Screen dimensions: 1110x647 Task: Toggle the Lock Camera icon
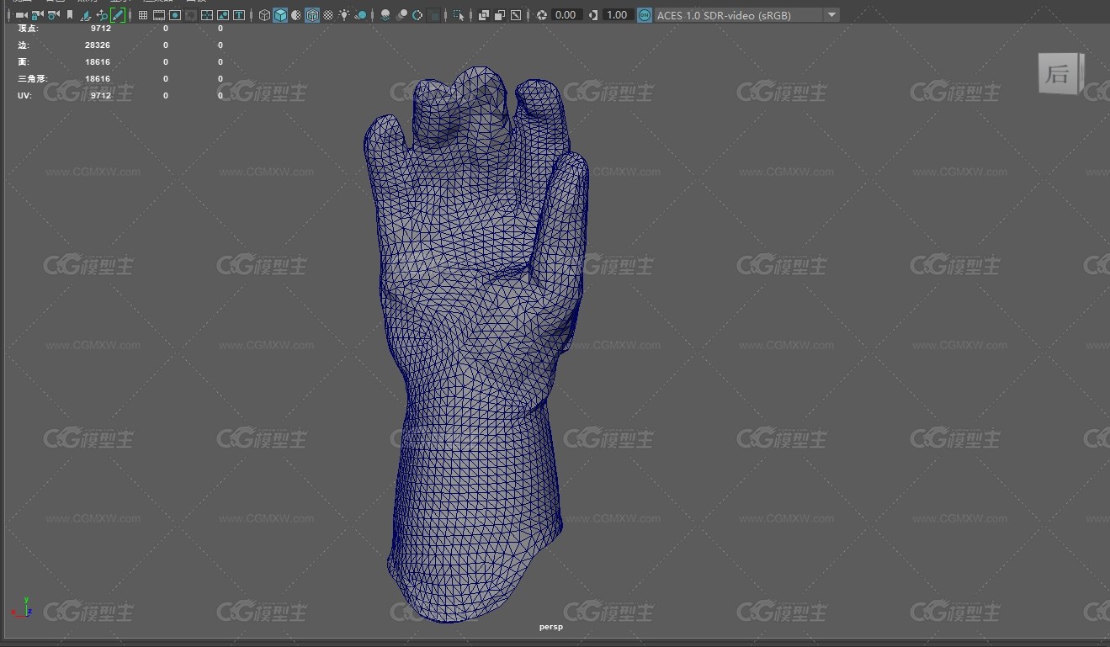(37, 15)
